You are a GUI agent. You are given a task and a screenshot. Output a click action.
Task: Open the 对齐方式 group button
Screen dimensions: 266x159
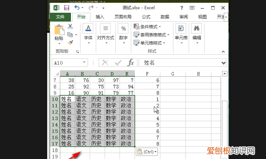pos(106,34)
